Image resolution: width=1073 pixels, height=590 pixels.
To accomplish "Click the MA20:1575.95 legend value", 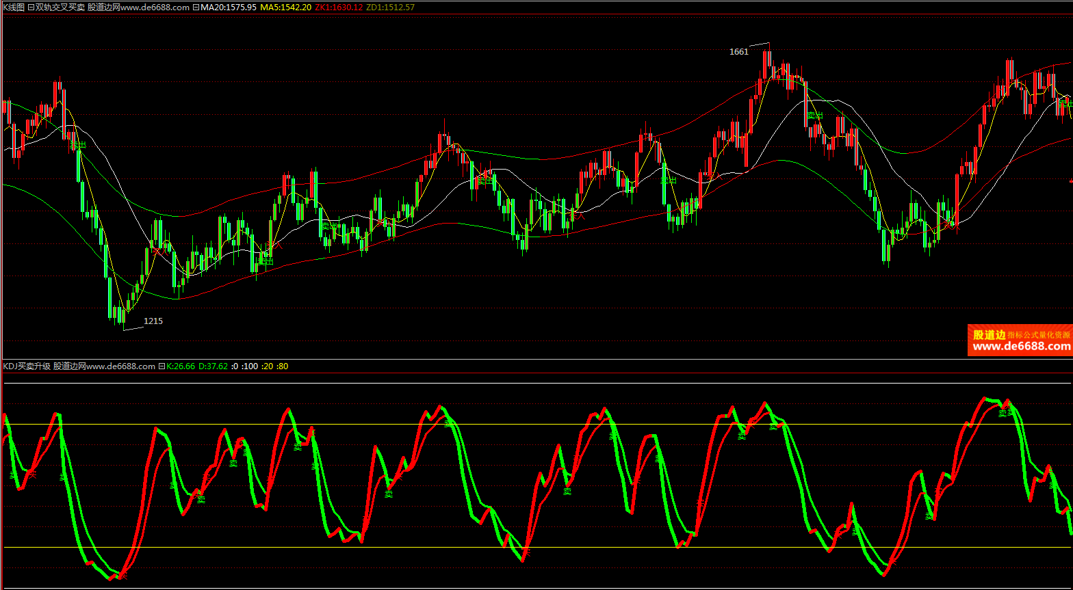I will 229,8.
